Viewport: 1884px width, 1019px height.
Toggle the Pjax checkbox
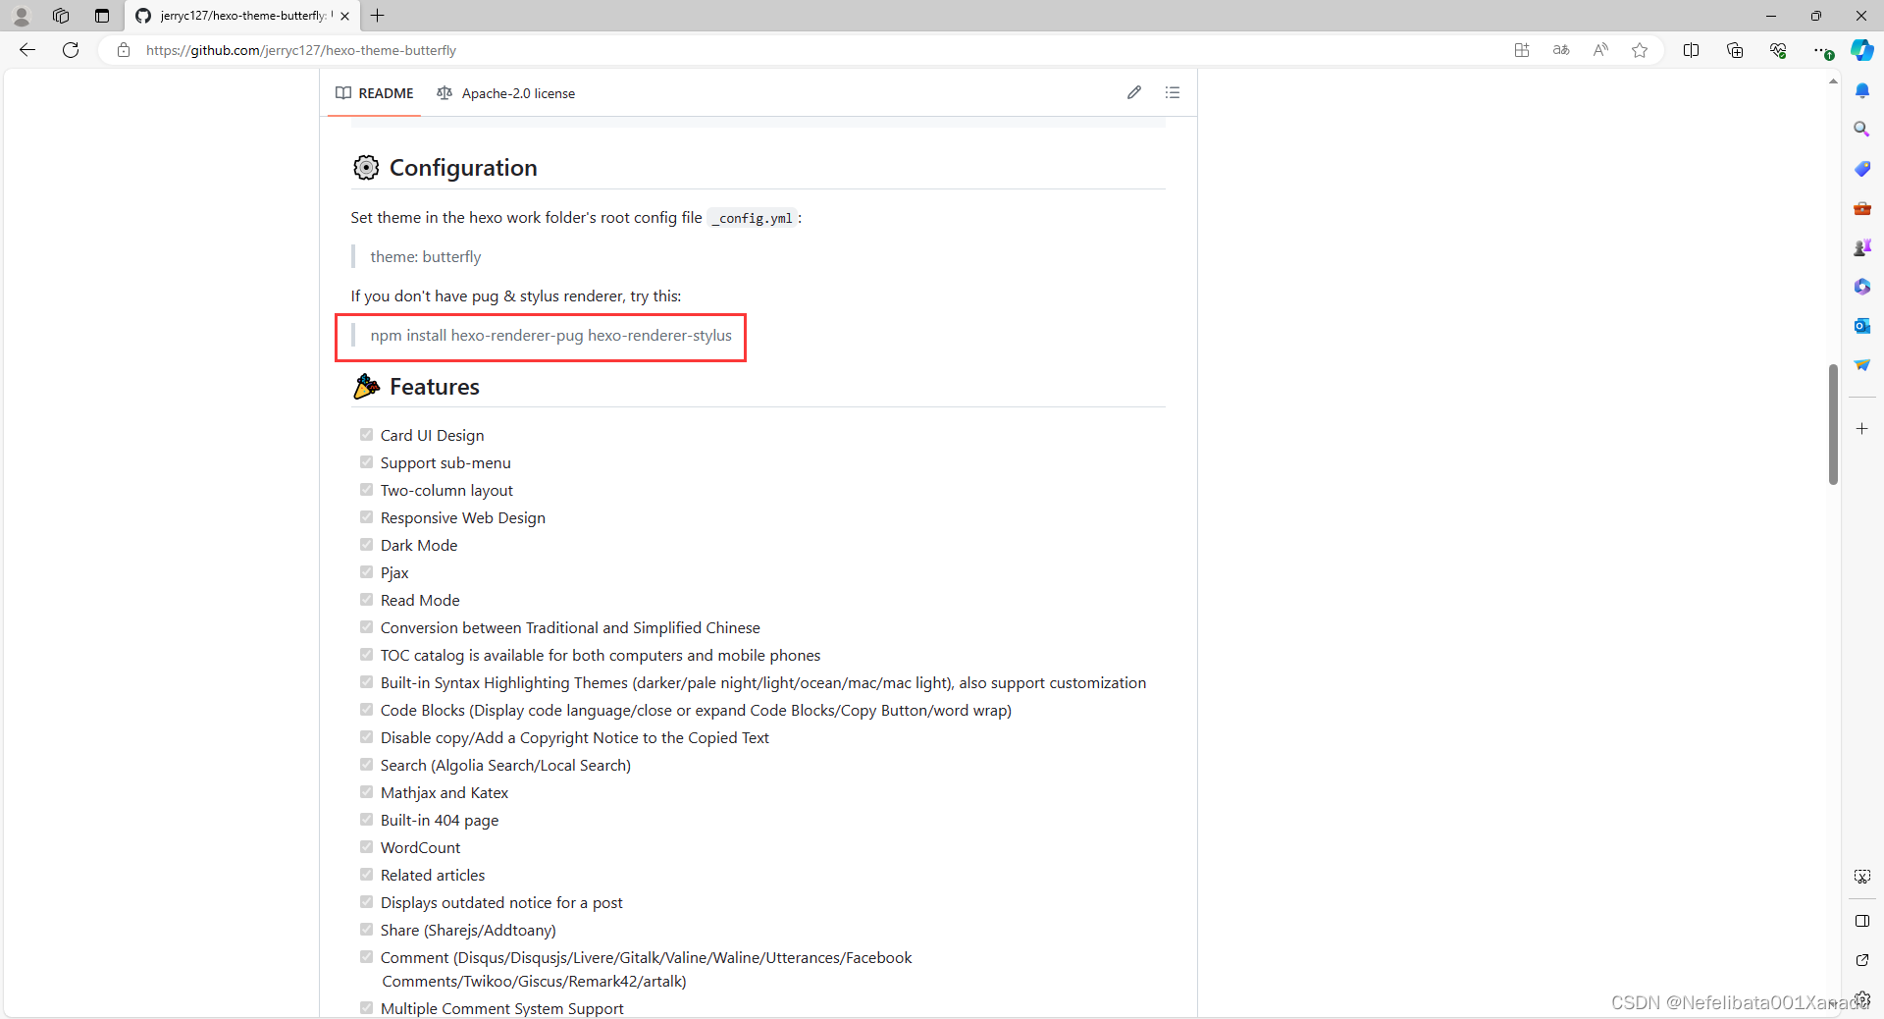click(366, 572)
